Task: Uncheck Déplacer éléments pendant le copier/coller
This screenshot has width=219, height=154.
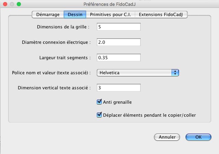Action: [100, 115]
